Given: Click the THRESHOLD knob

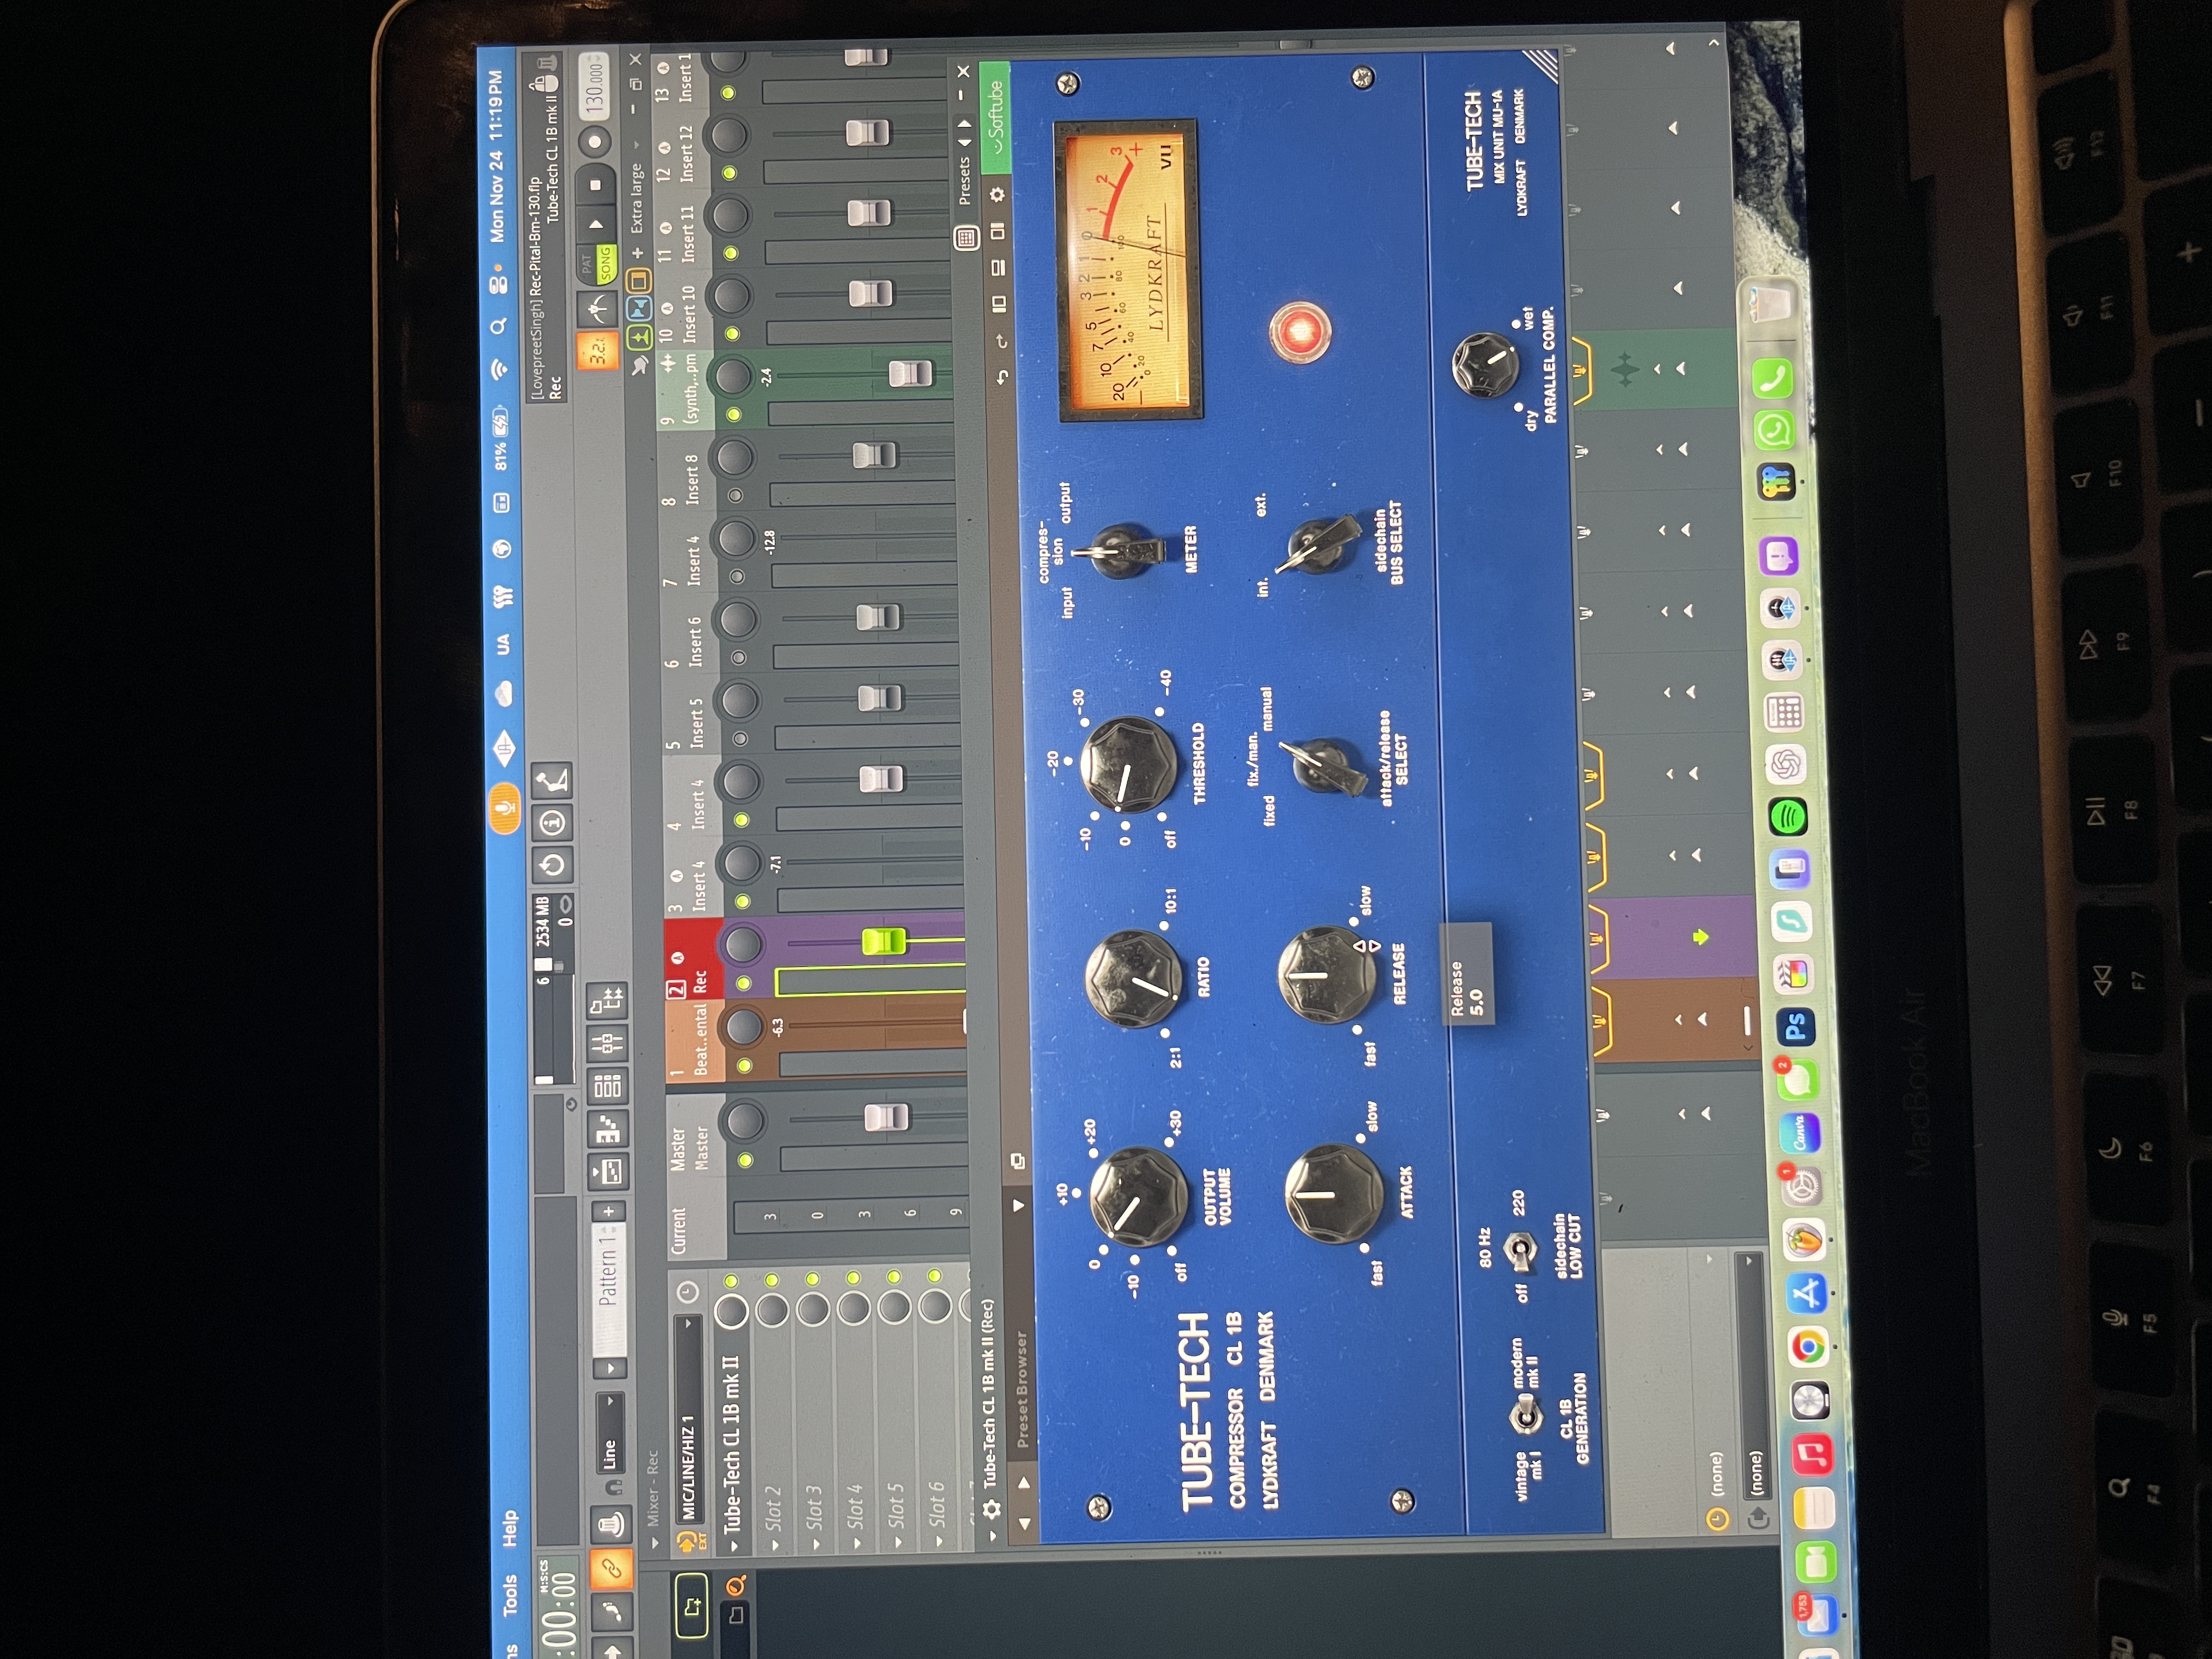Looking at the screenshot, I should click(x=1129, y=764).
